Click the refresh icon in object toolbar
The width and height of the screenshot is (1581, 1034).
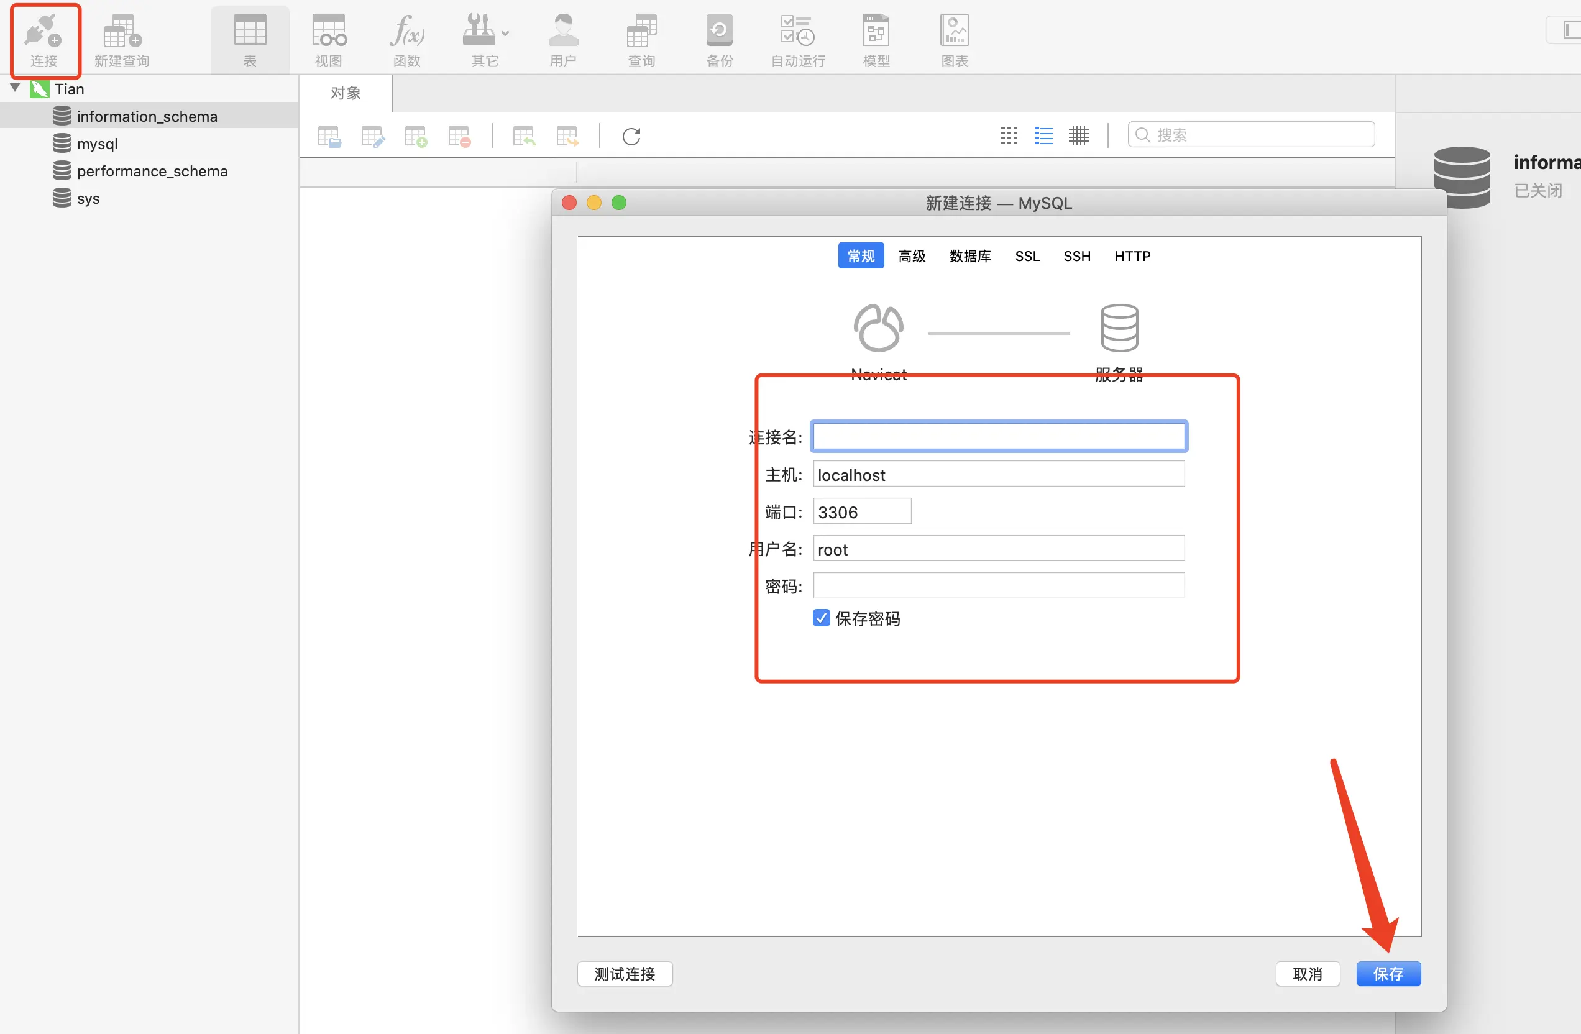coord(631,137)
